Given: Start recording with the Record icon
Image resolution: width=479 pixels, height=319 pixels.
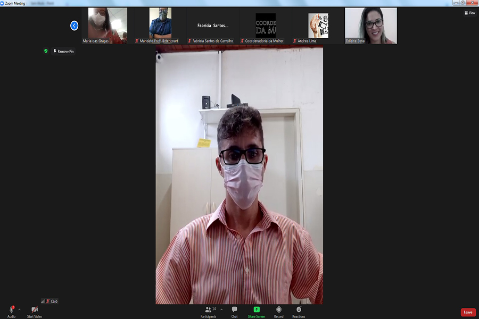Looking at the screenshot, I should point(278,309).
